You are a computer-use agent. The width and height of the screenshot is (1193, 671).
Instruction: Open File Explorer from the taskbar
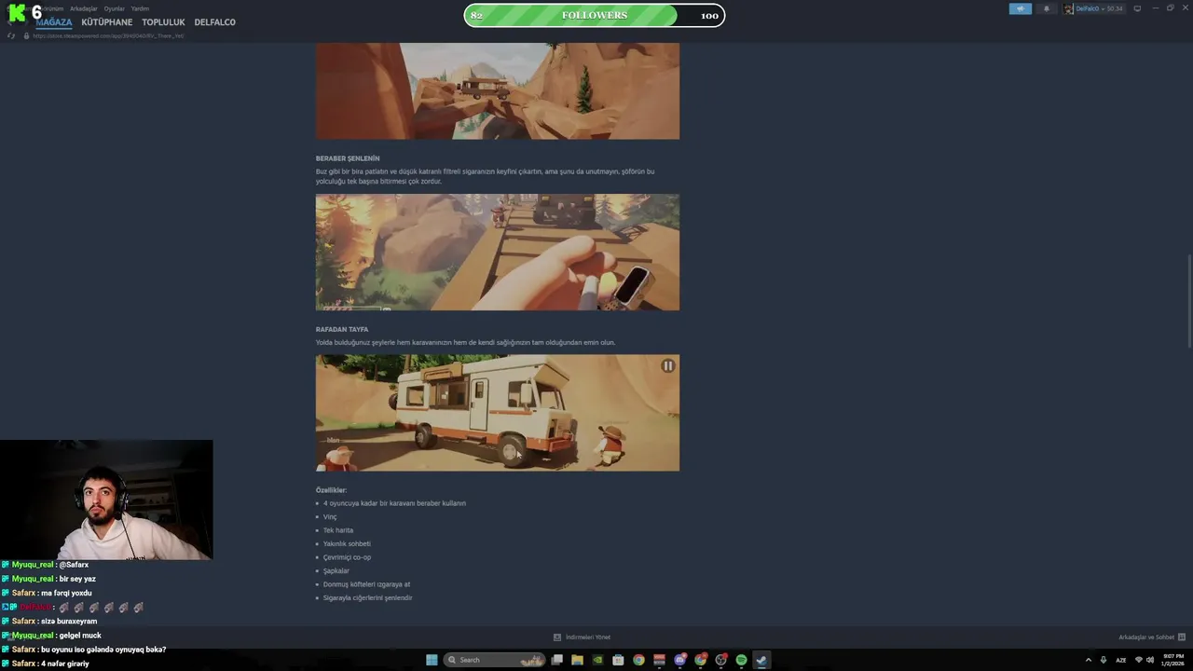tap(577, 660)
